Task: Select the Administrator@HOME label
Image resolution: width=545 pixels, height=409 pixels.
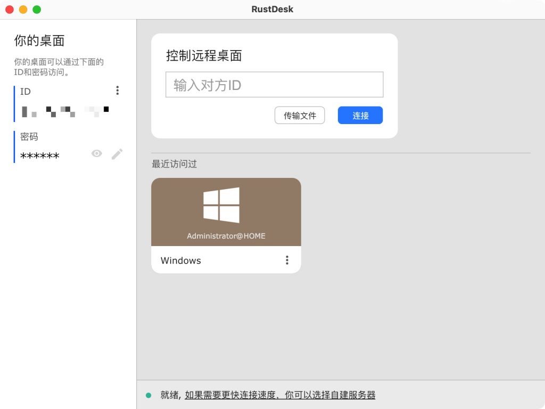Action: [x=226, y=236]
